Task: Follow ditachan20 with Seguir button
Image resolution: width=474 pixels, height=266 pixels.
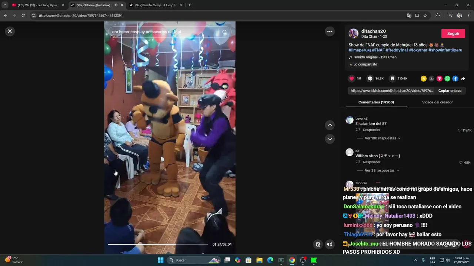Action: 453,34
